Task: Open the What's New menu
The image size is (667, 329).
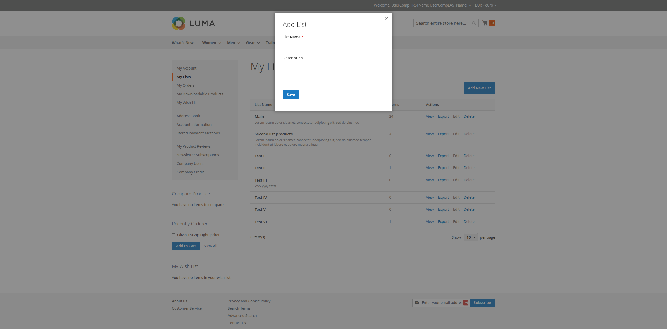Action: tap(182, 43)
